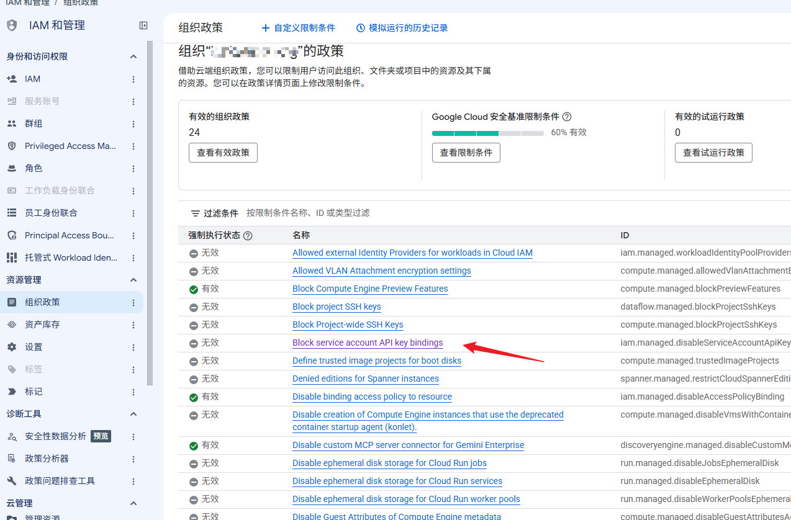Collapse the 云管理 section
This screenshot has width=791, height=520.
[133, 503]
